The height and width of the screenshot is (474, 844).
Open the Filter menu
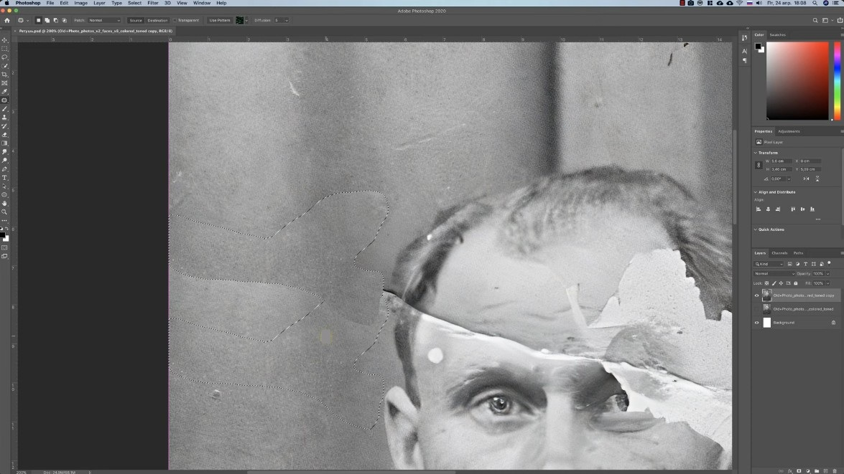pos(153,3)
